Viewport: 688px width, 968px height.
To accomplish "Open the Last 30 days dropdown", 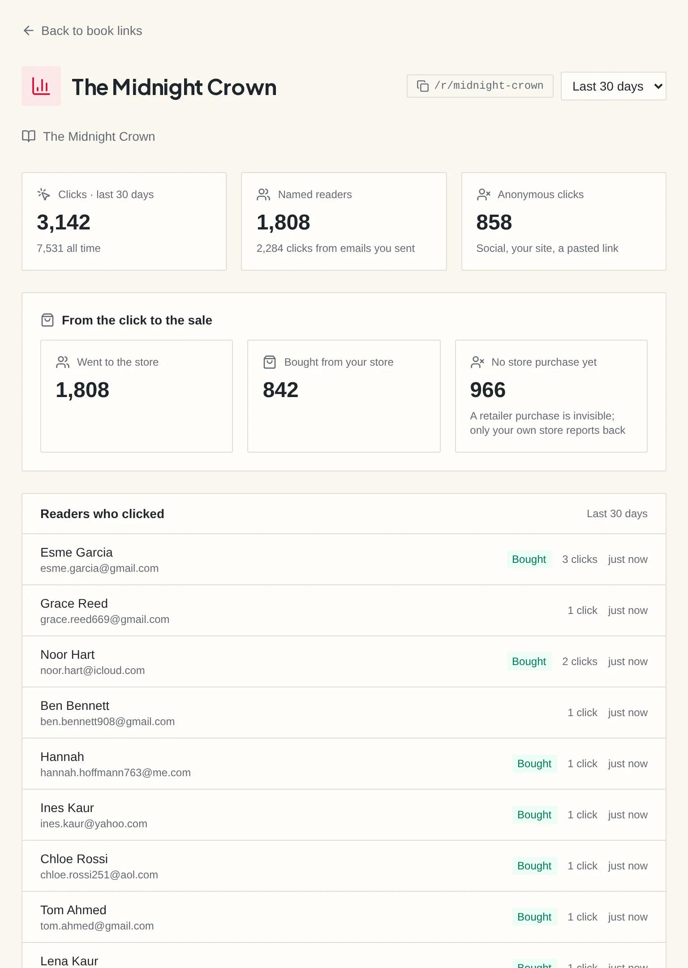I will [613, 86].
